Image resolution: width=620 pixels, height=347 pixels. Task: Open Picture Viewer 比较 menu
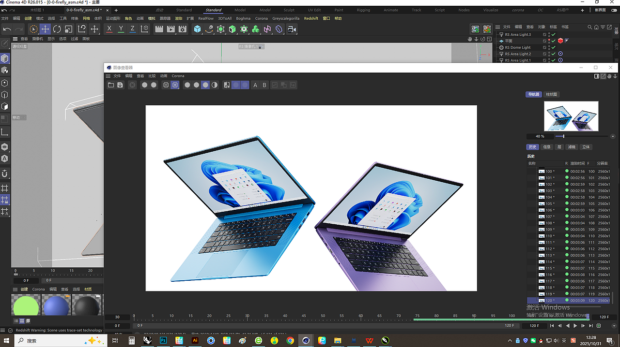(152, 76)
